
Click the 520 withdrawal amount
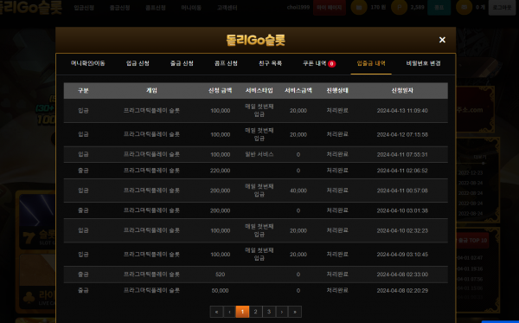pyautogui.click(x=220, y=275)
